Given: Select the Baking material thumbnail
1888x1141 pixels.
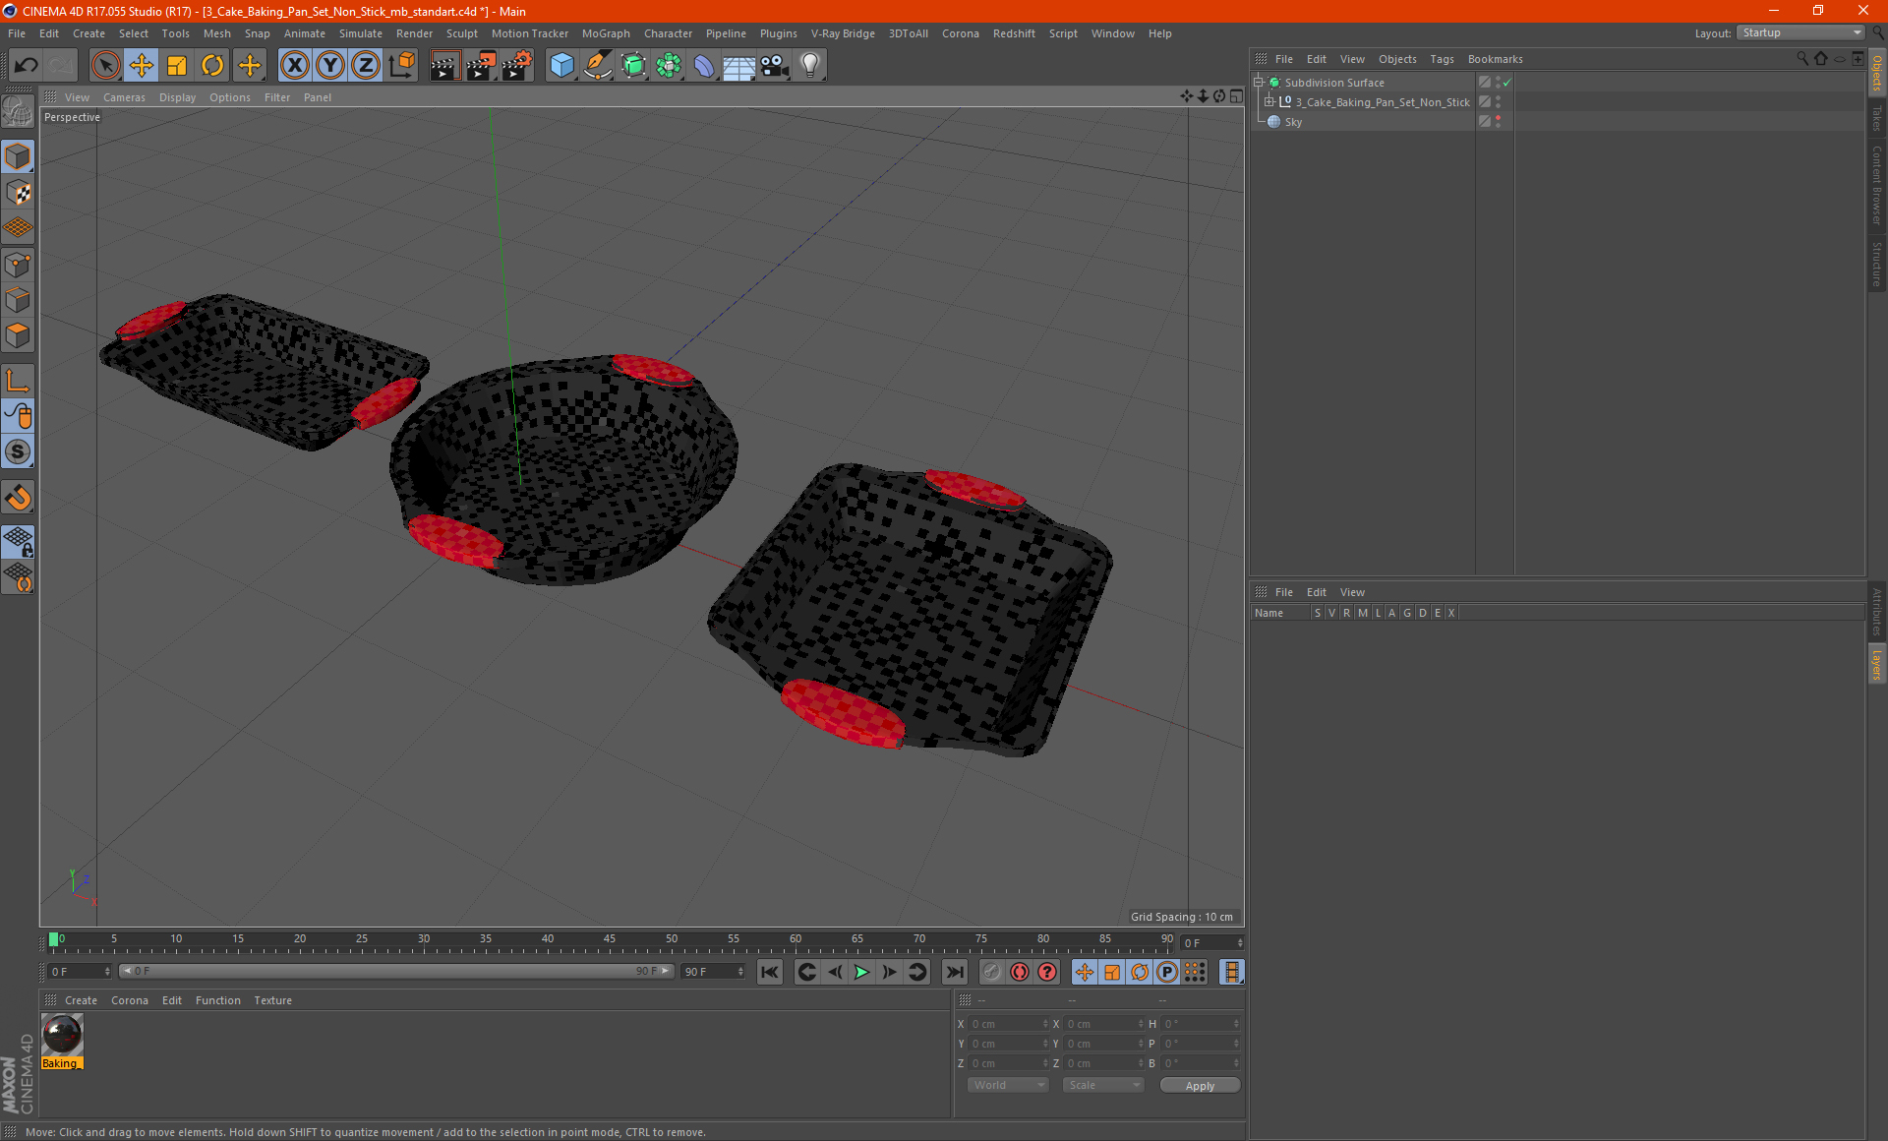Looking at the screenshot, I should (x=62, y=1036).
